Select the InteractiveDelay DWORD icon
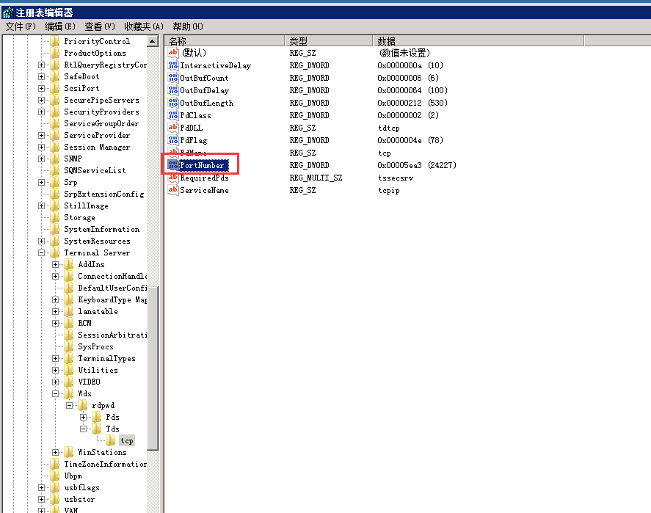Viewport: 651px width, 513px height. point(173,65)
